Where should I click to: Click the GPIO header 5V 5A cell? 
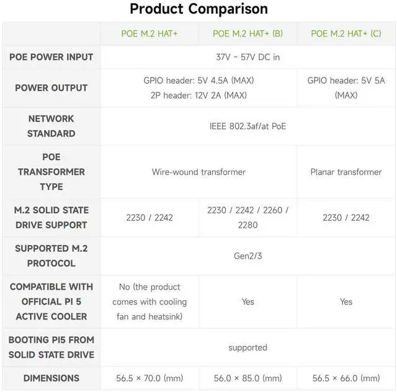[x=346, y=88]
